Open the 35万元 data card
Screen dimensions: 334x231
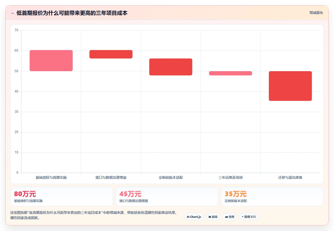click(x=272, y=196)
